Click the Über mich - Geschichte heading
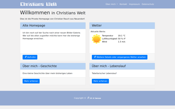Image resolution: width=175 pixels, height=109 pixels. click(x=40, y=66)
